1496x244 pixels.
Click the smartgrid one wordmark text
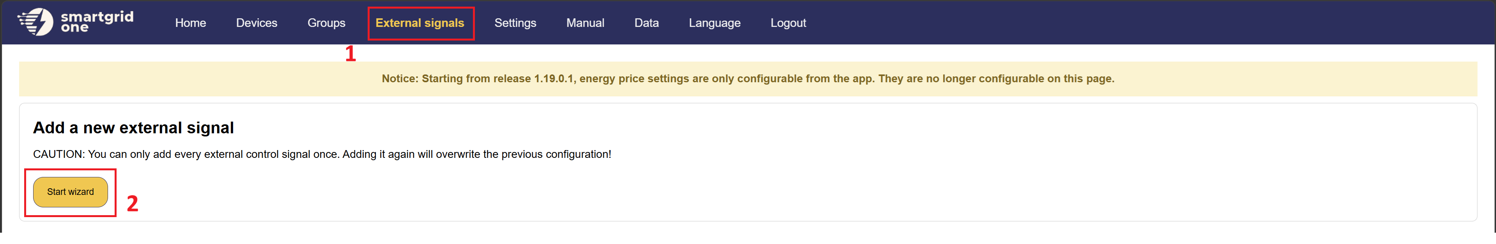[97, 21]
